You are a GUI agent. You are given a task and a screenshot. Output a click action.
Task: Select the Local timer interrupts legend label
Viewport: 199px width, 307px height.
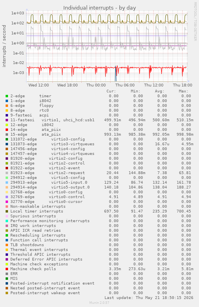click(x=36, y=211)
